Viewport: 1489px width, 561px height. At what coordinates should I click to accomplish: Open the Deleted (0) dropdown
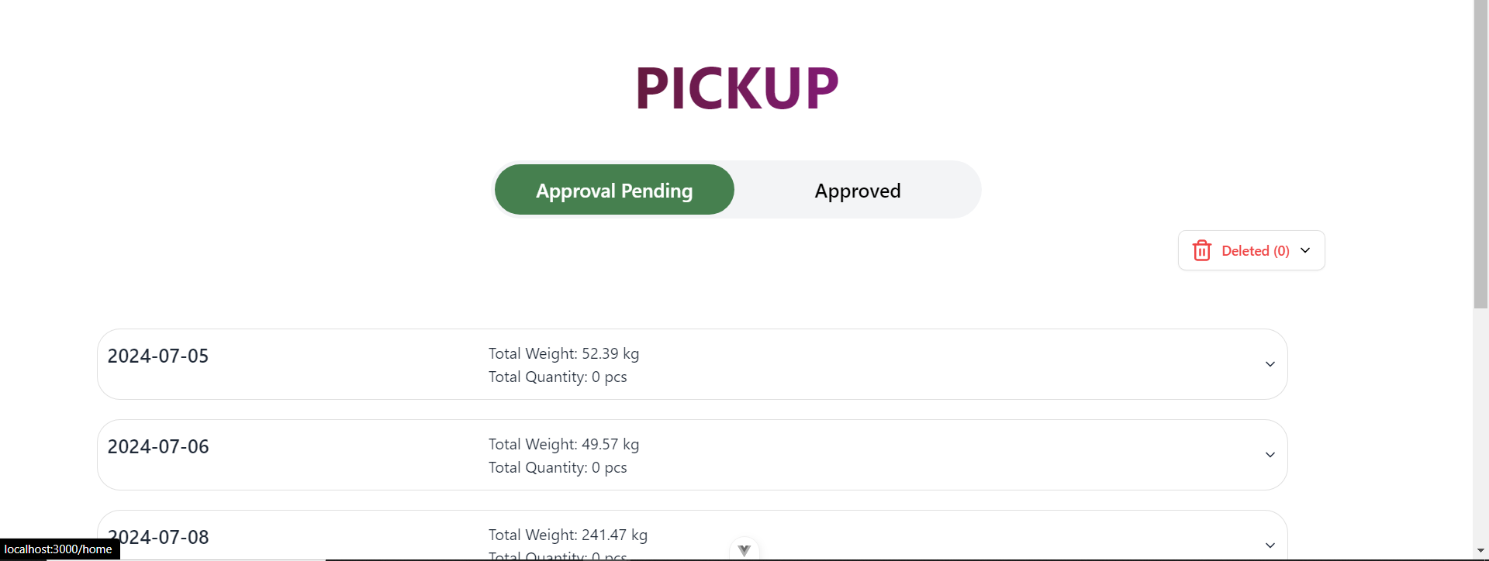coord(1252,250)
